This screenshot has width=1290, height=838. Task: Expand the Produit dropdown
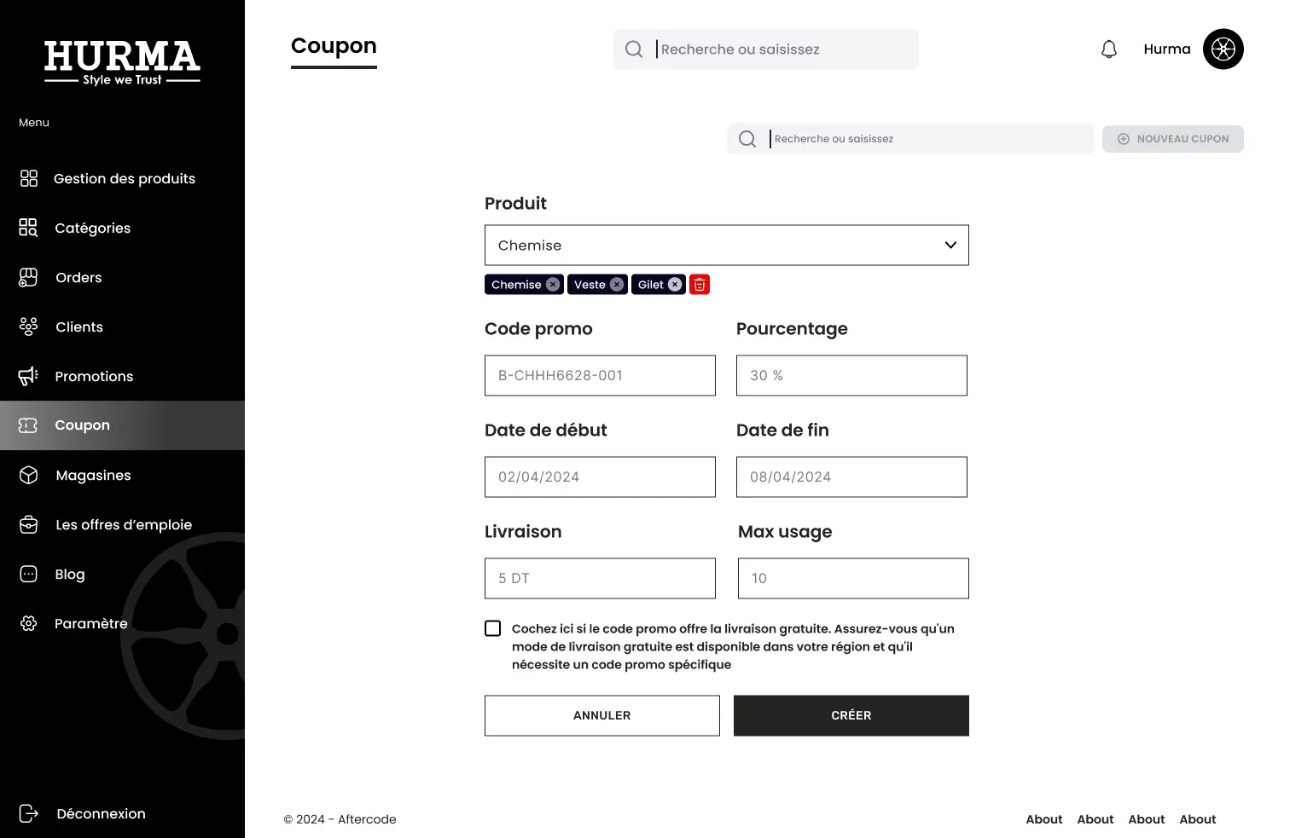pos(950,246)
